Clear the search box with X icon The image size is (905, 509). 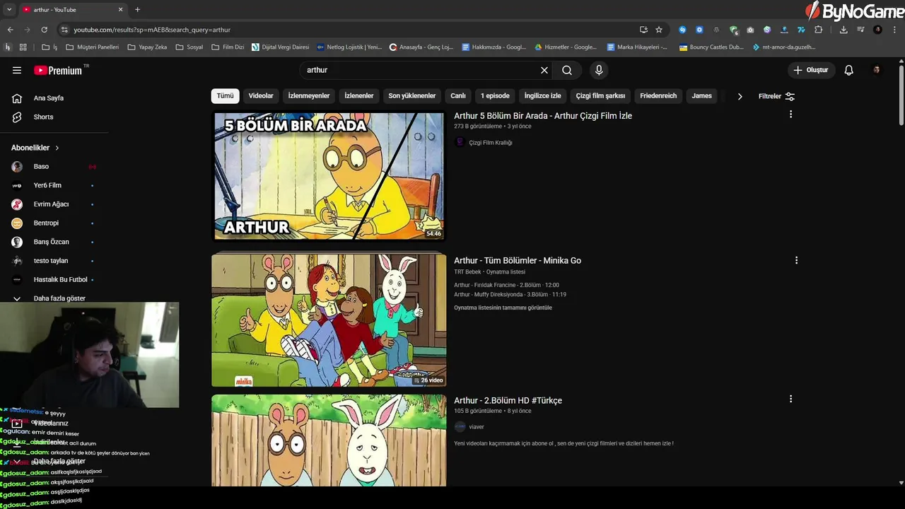[x=544, y=70]
